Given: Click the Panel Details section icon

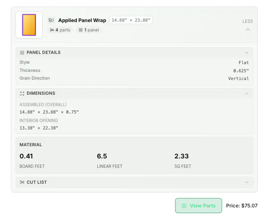Looking at the screenshot, I should [x=22, y=53].
